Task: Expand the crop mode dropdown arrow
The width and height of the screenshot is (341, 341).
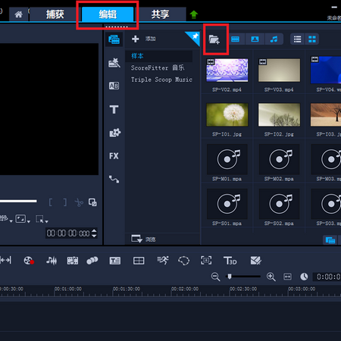Action: (46, 221)
